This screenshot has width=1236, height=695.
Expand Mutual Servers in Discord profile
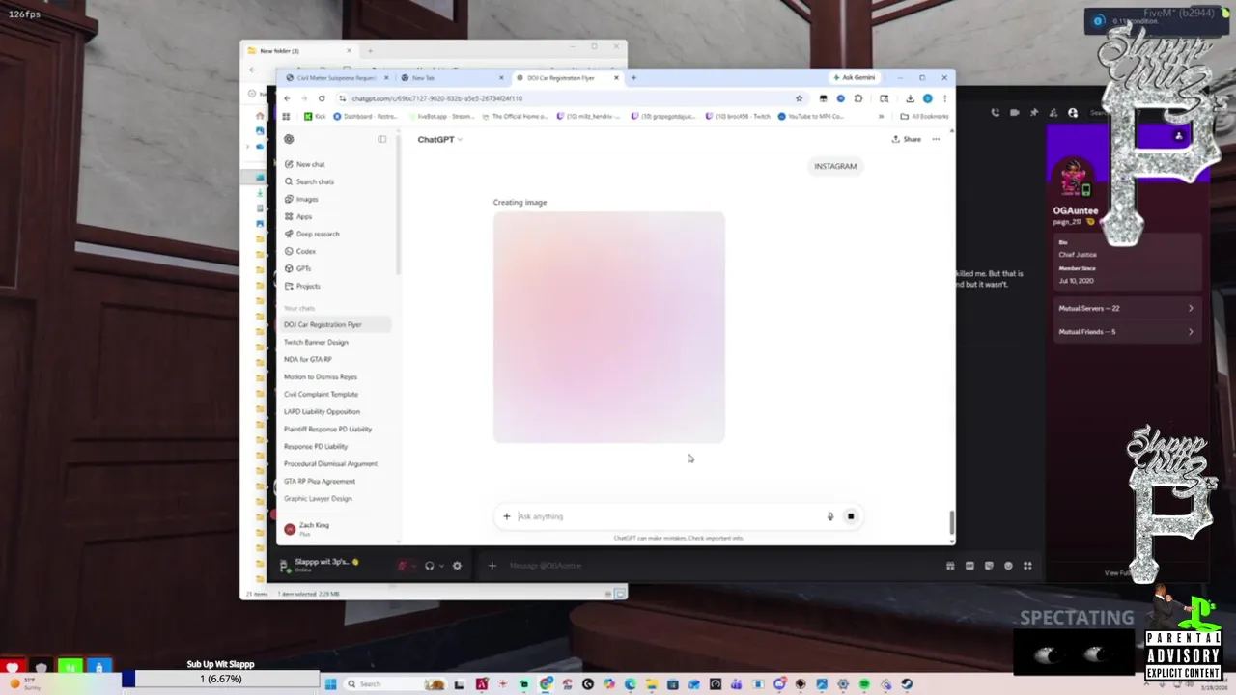tap(1125, 308)
